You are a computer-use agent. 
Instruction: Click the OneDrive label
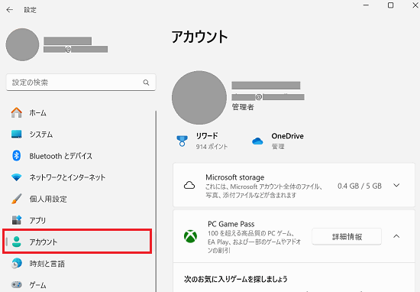coord(288,136)
